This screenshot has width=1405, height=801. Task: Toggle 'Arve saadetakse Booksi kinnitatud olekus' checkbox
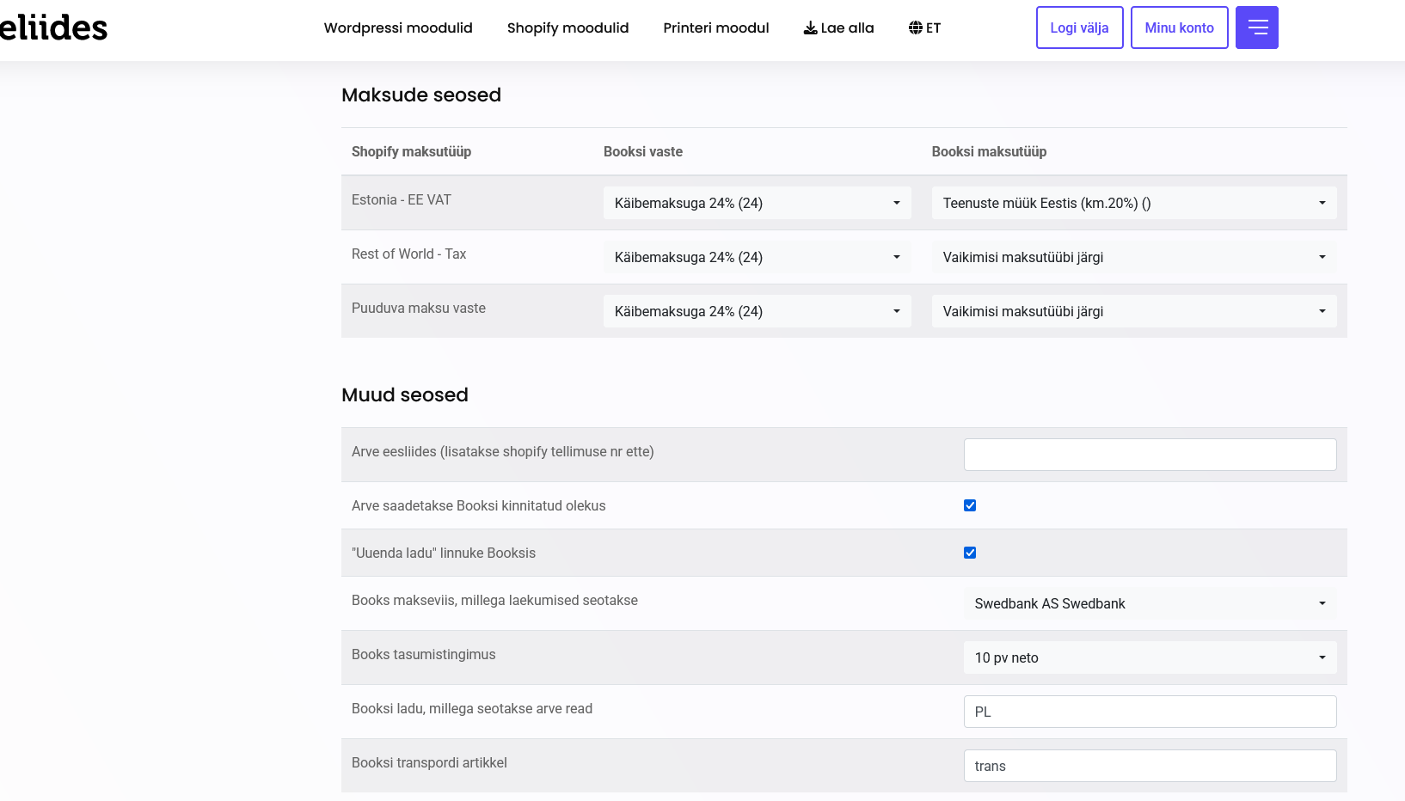click(x=970, y=505)
